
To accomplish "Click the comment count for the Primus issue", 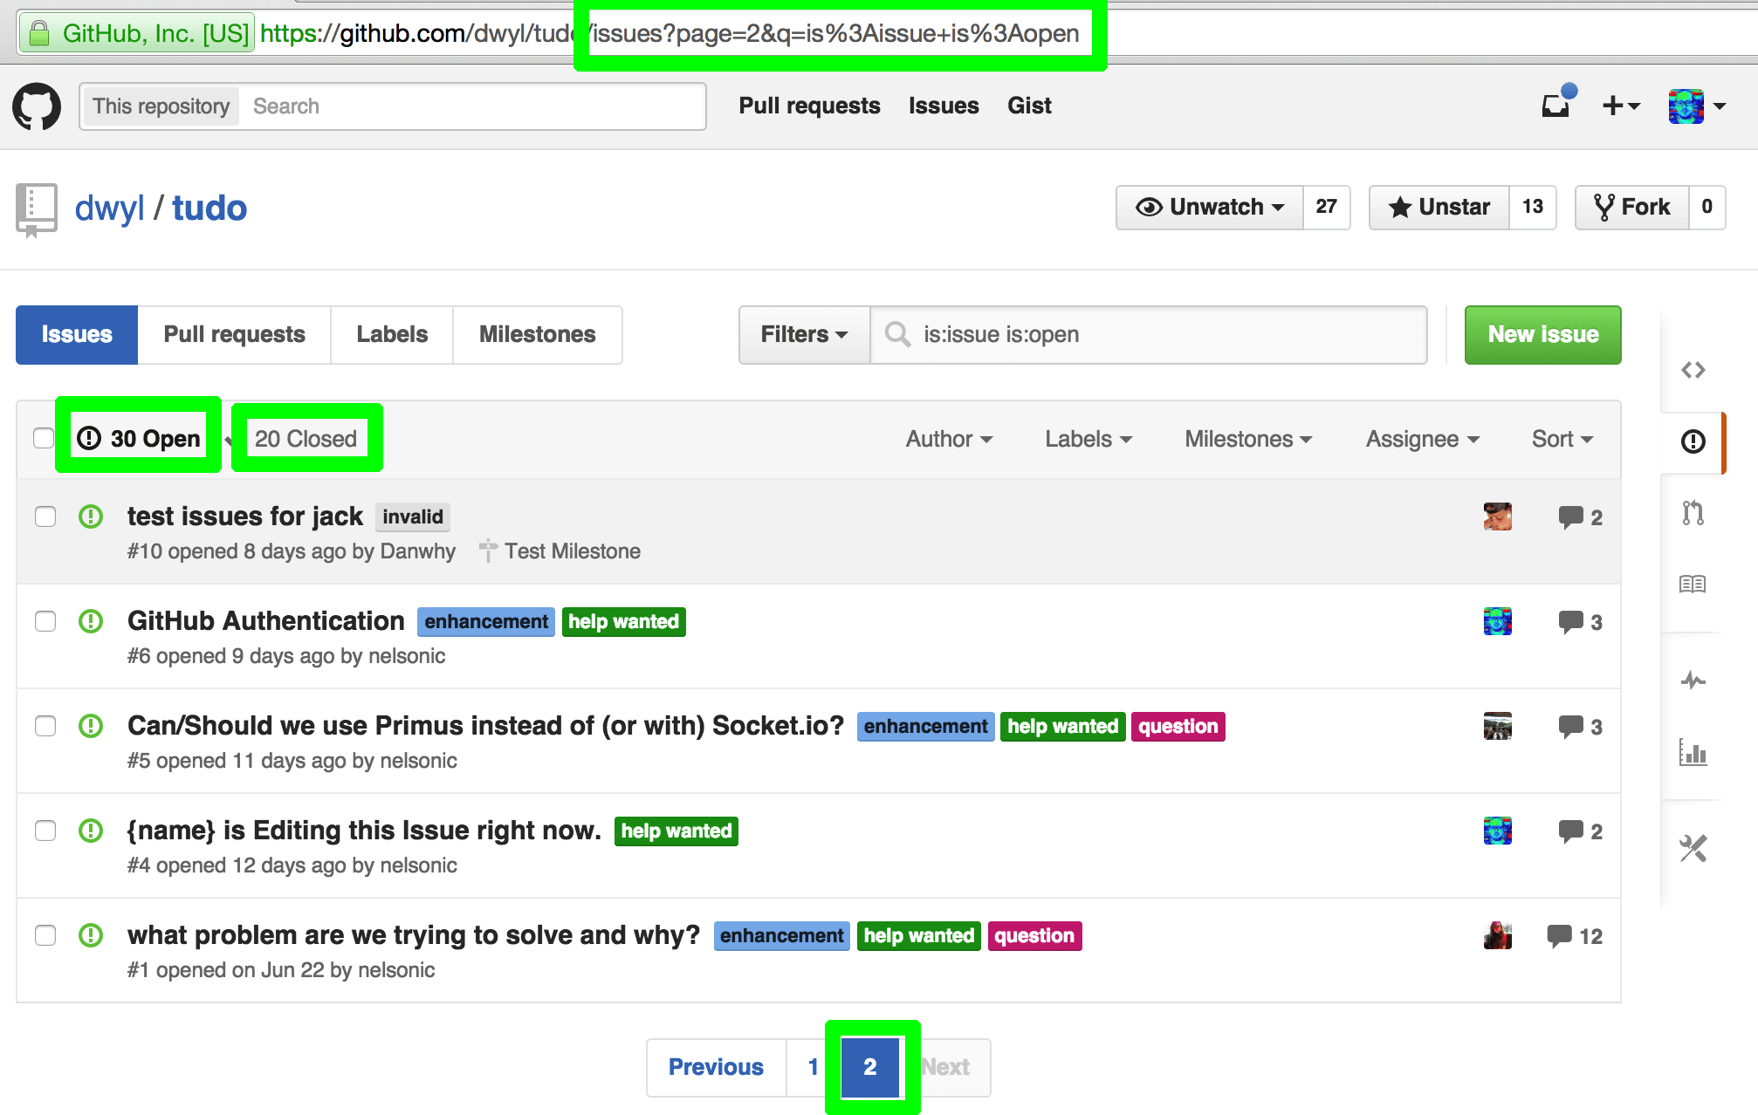I will [x=1580, y=727].
